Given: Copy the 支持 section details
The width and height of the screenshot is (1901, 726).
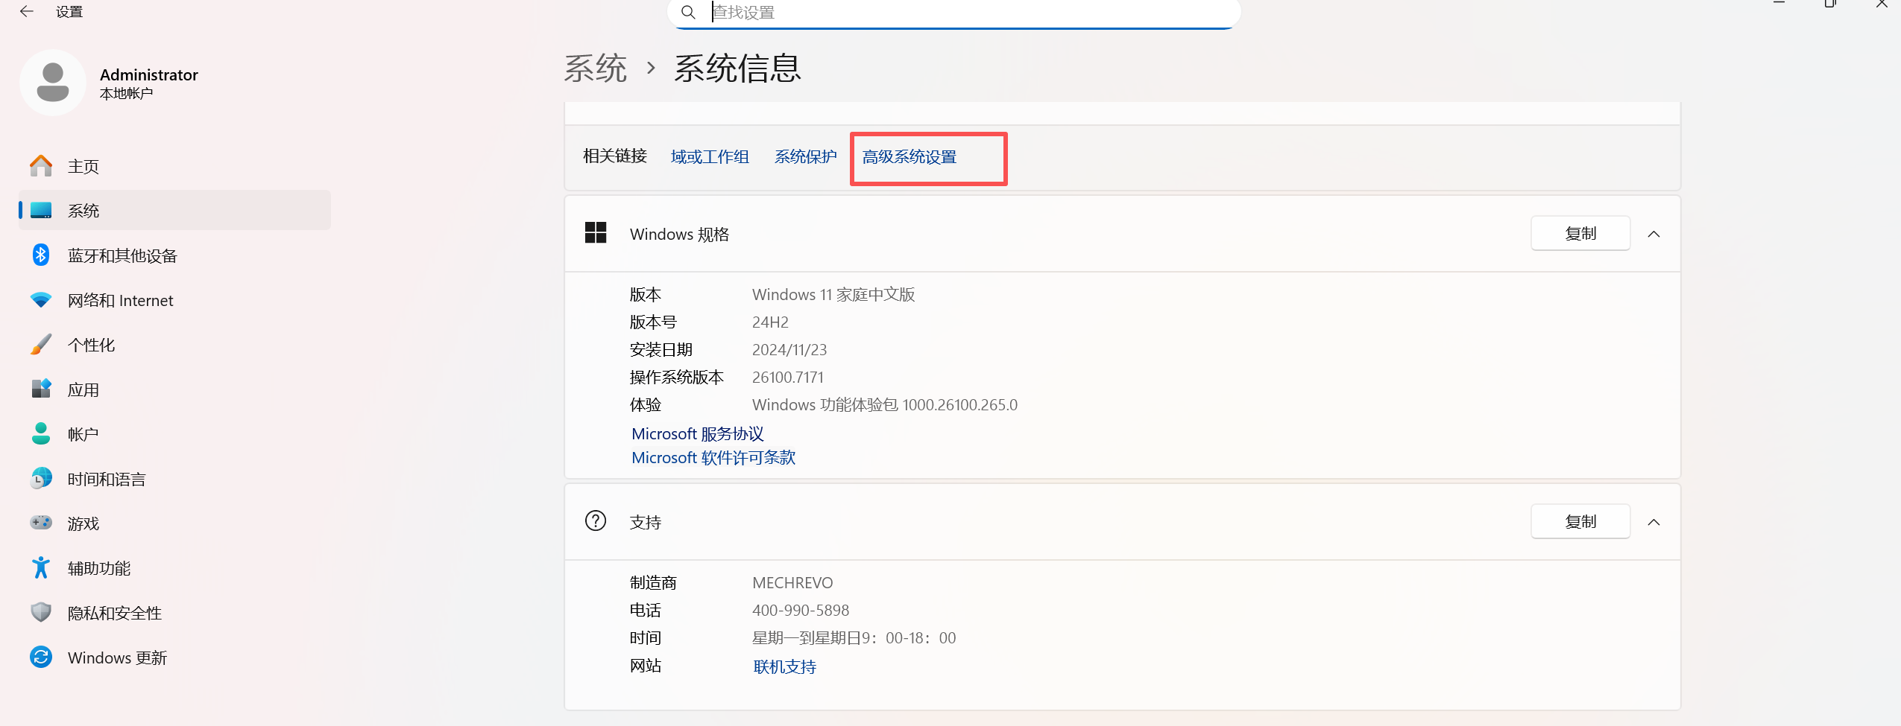Looking at the screenshot, I should coord(1580,522).
